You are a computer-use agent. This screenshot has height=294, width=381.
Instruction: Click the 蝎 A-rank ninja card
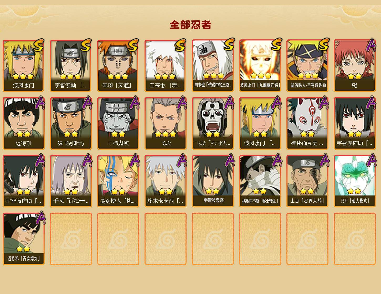pos(355,66)
